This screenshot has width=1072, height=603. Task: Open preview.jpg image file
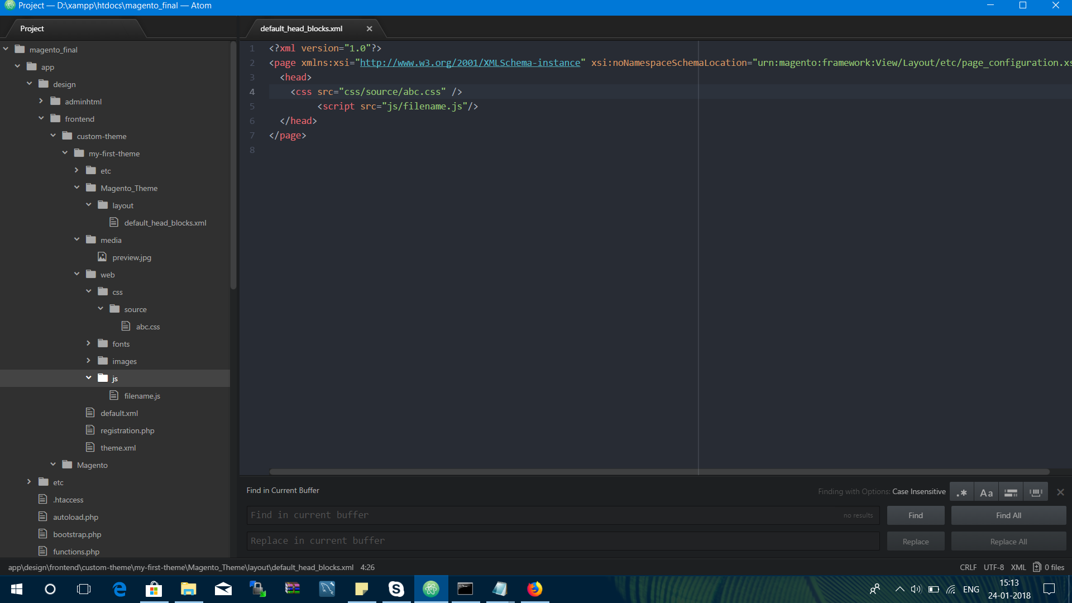(132, 257)
